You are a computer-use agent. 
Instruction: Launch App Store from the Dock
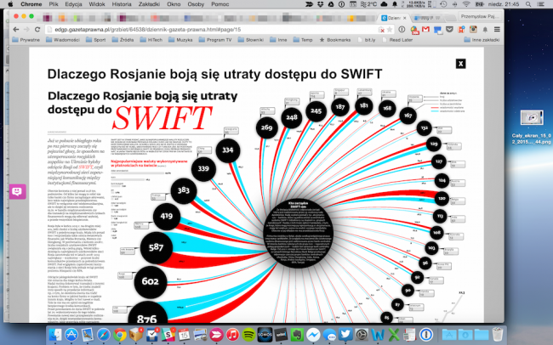point(71,335)
